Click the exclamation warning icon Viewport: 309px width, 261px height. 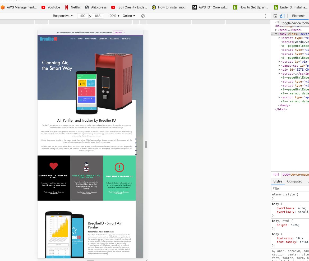point(119,167)
